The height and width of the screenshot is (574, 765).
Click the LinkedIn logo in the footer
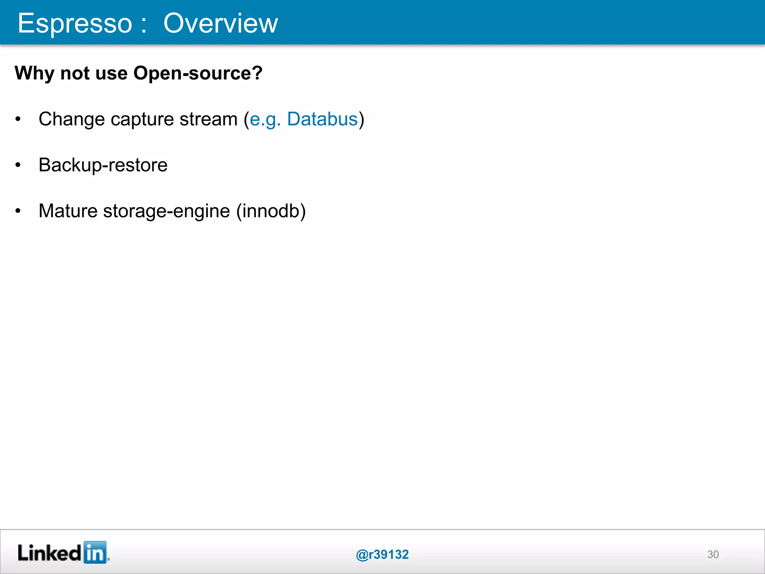point(64,552)
